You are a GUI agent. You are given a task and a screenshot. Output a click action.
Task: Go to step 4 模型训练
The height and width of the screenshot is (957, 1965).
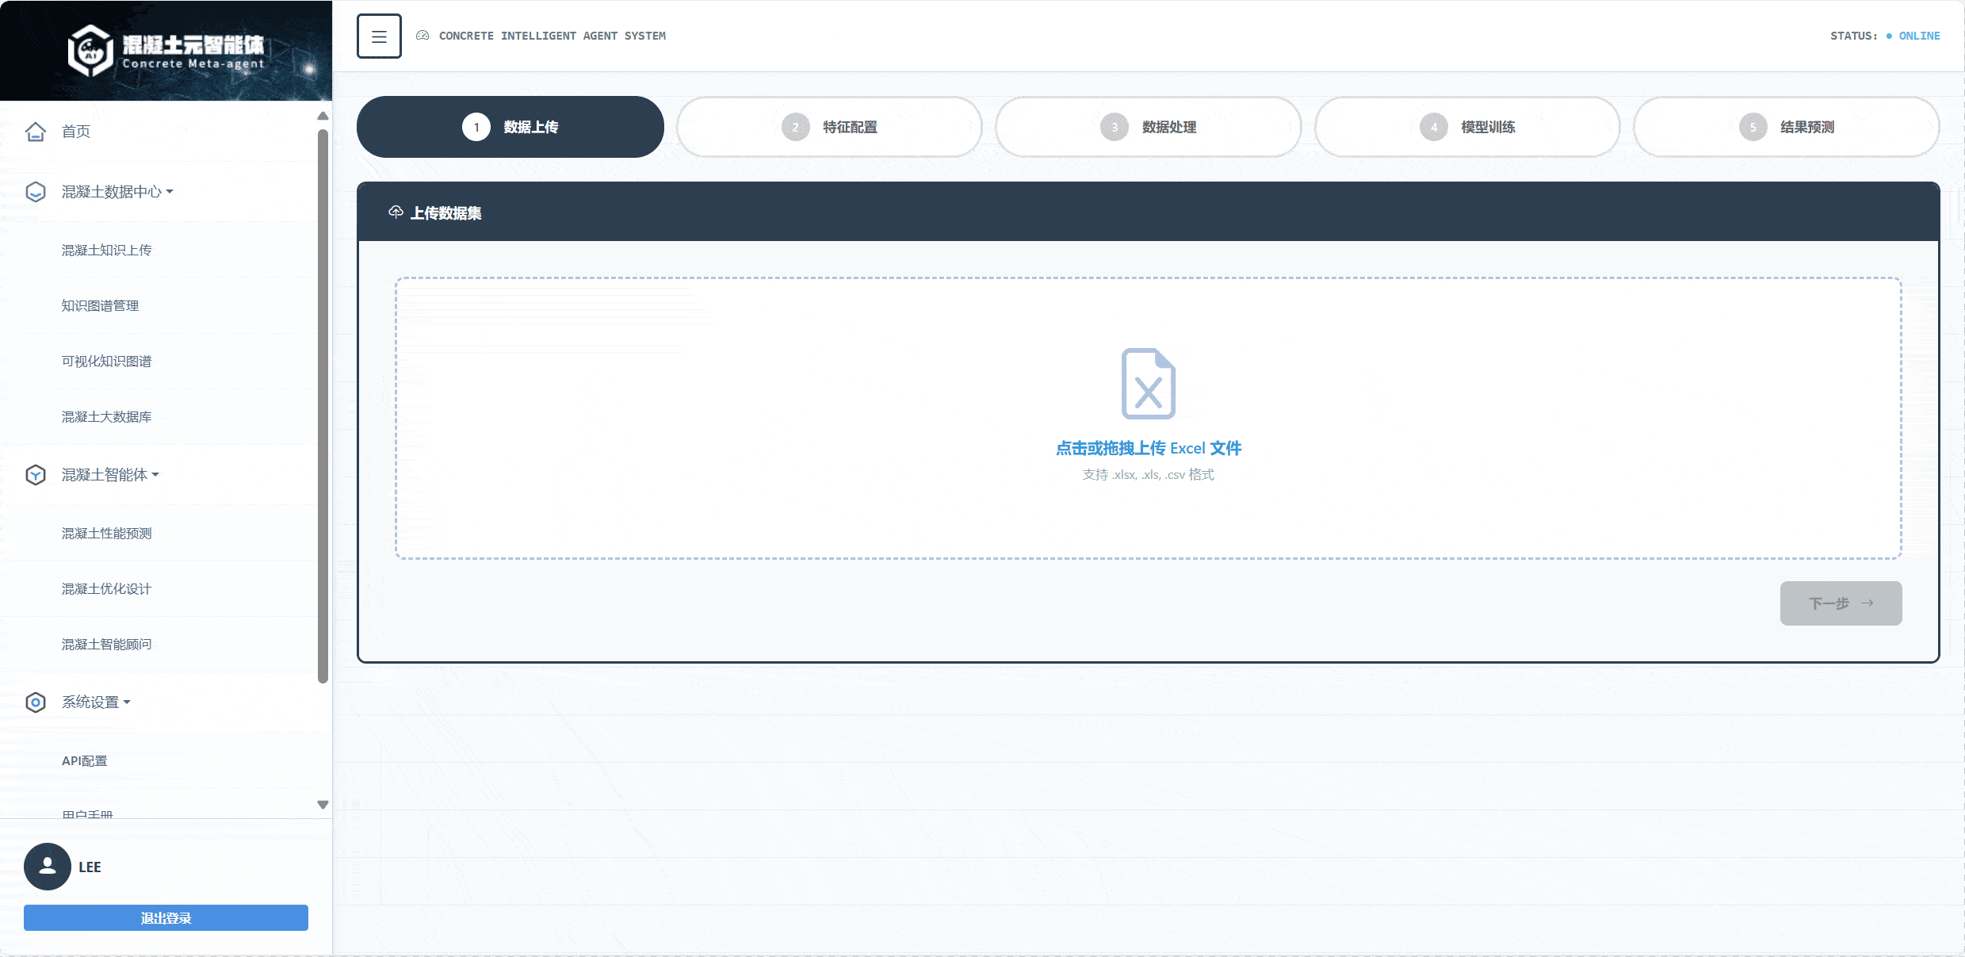pos(1467,127)
